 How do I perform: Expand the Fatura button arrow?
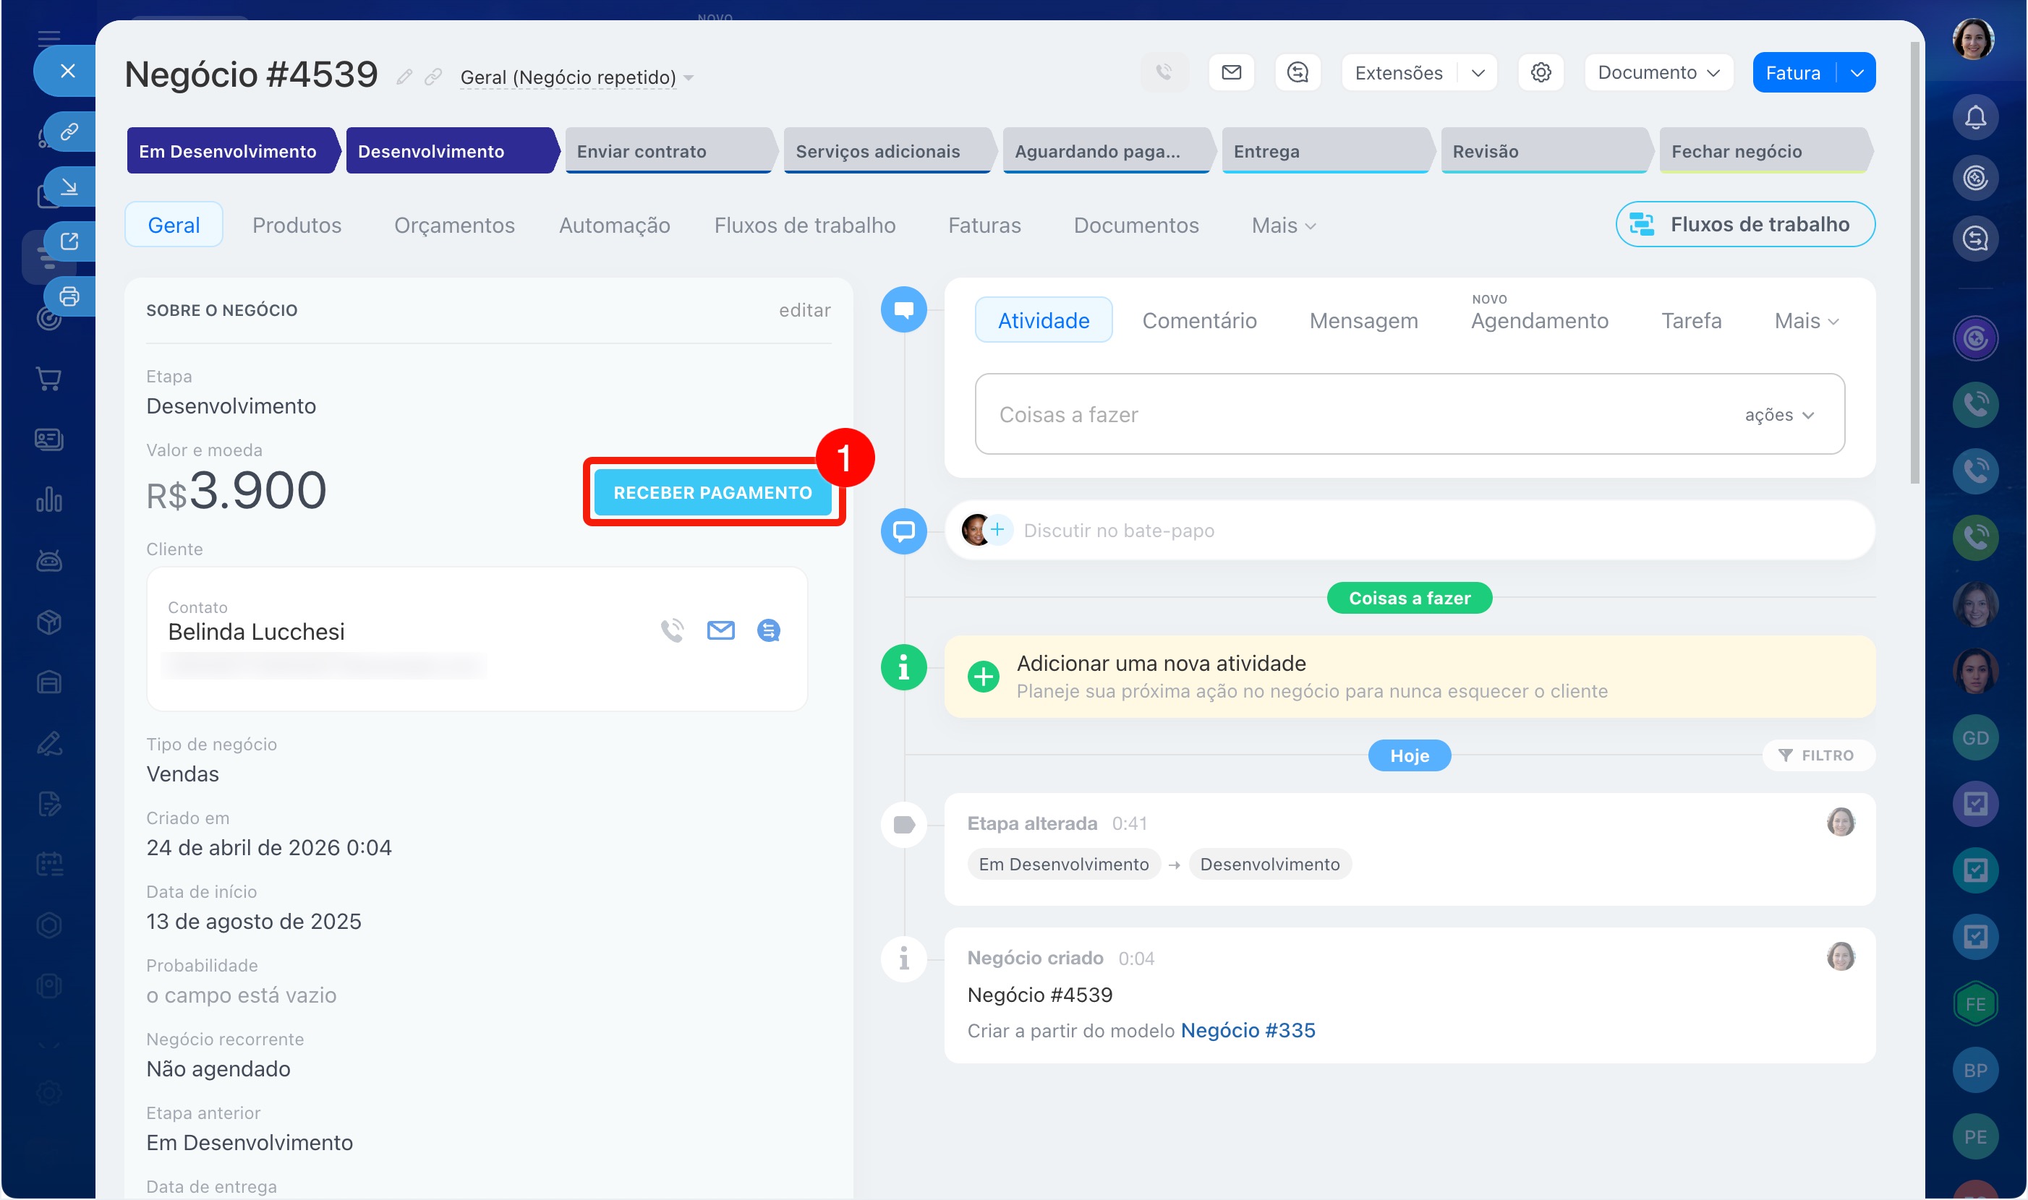(1857, 73)
